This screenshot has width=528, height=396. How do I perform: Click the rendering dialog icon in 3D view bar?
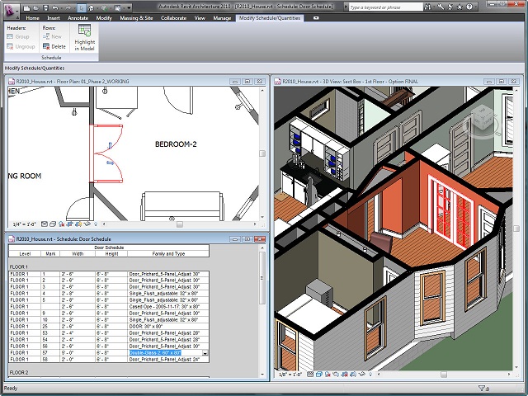[336, 374]
